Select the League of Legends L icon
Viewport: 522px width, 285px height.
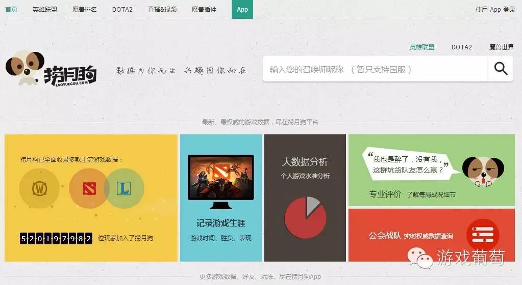[x=124, y=188]
